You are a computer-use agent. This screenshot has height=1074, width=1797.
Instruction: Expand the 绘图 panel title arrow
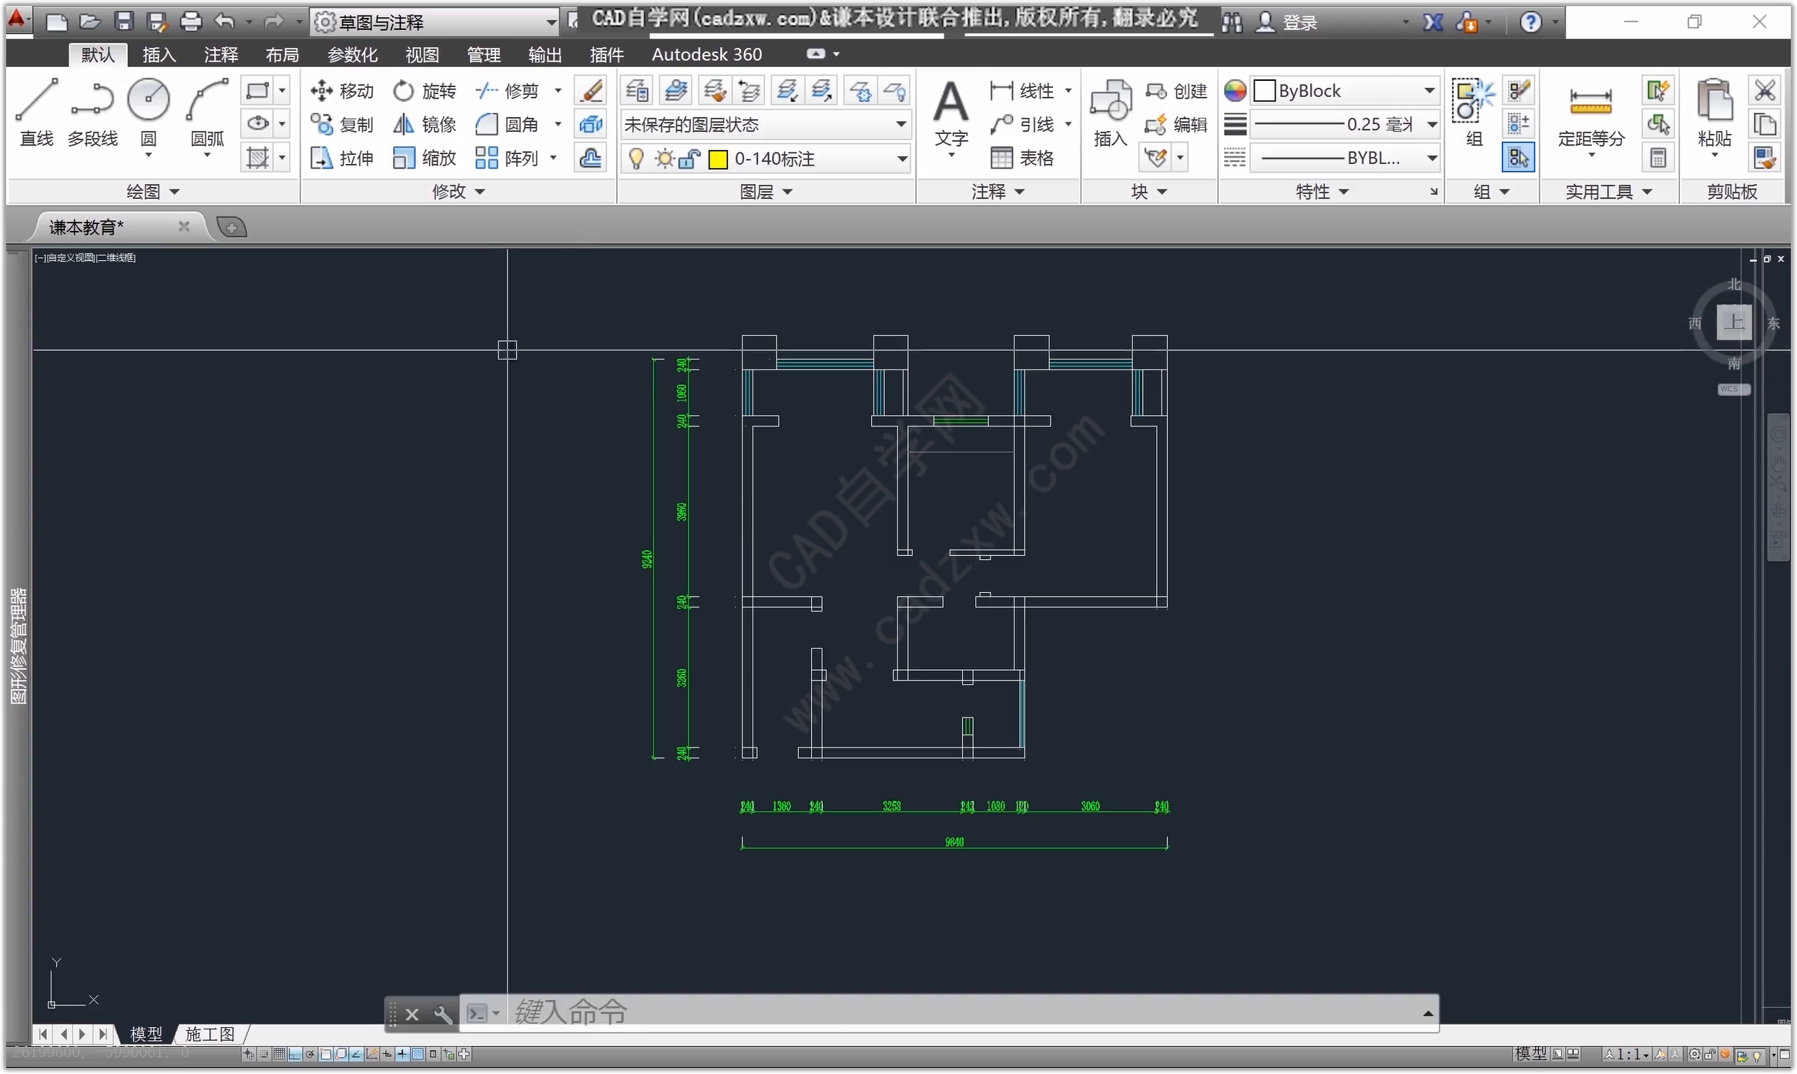coord(174,192)
